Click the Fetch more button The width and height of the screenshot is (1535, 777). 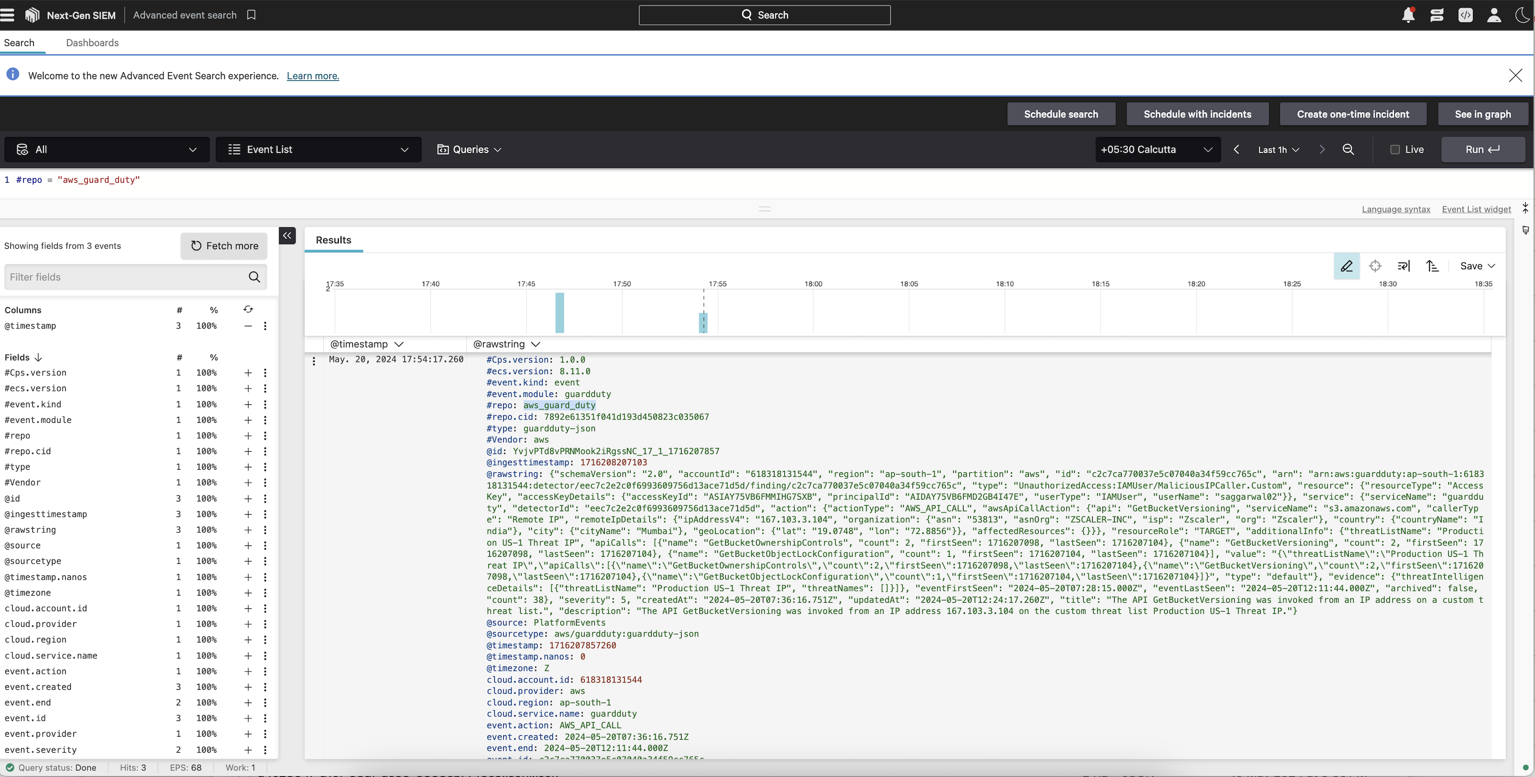pyautogui.click(x=224, y=246)
